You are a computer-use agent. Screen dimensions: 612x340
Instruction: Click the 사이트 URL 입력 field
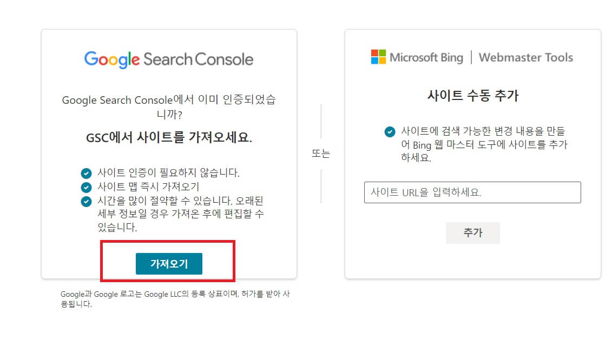coord(472,192)
